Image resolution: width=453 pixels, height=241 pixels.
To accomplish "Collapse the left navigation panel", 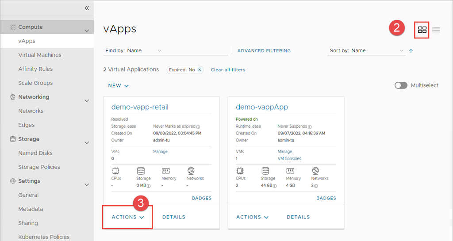I will (x=87, y=8).
